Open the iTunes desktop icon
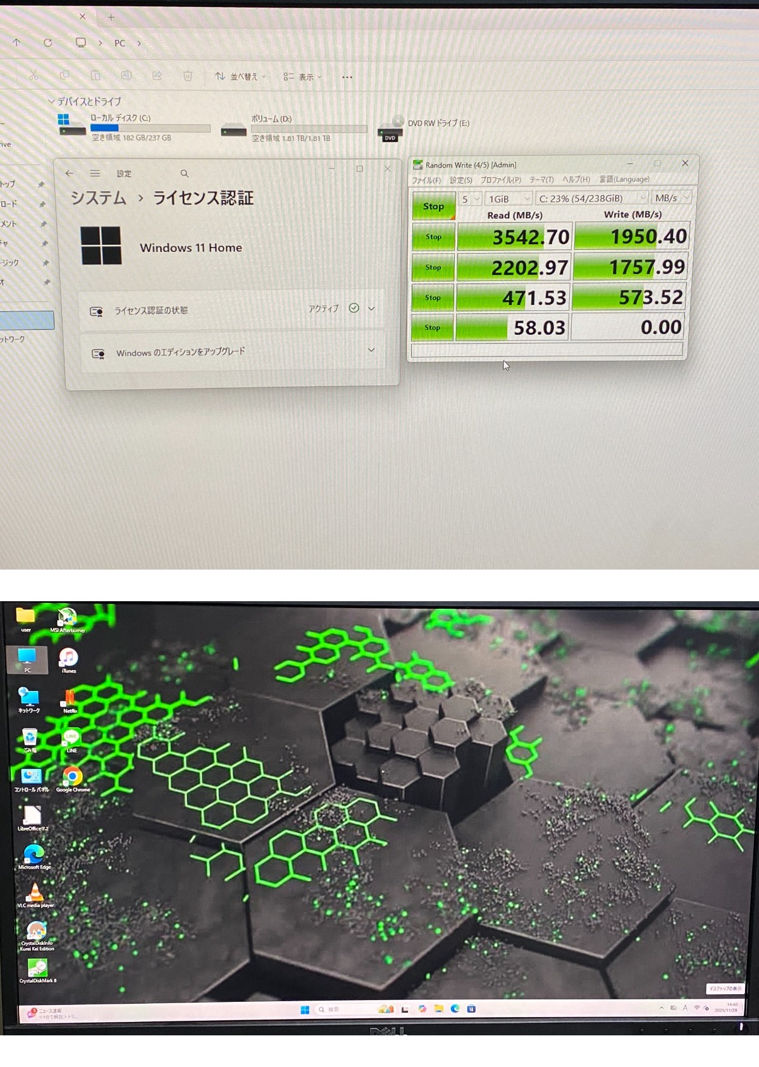 tap(68, 658)
